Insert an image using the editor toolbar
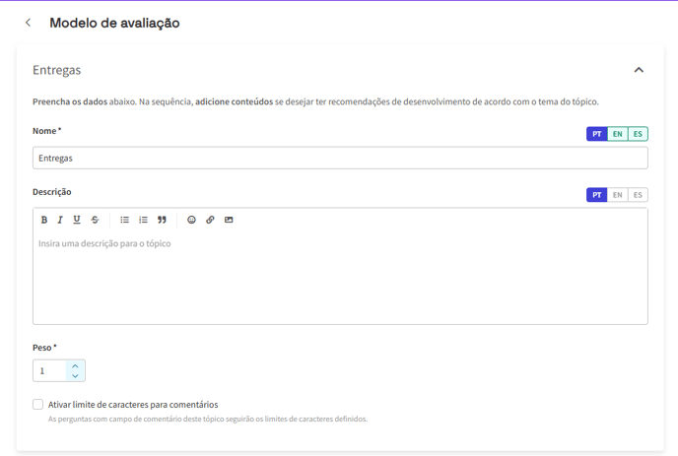This screenshot has width=678, height=456. (x=229, y=220)
